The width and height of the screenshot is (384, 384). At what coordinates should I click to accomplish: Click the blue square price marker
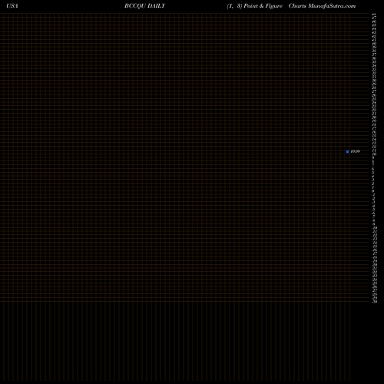click(347, 151)
